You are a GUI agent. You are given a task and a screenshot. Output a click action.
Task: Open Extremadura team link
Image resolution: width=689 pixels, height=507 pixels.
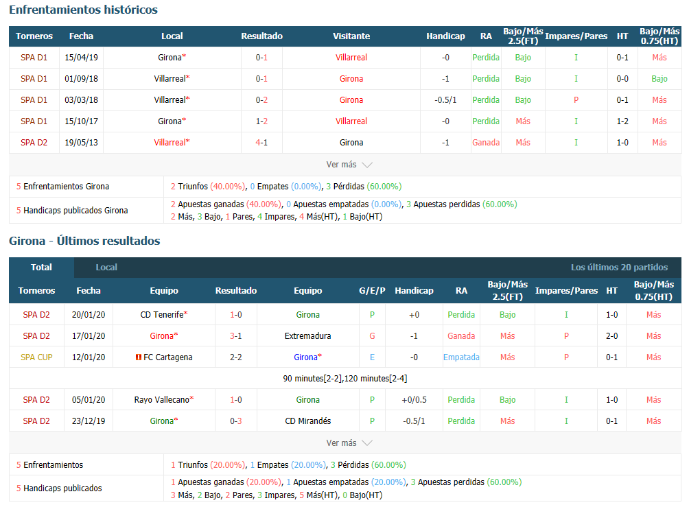click(307, 336)
